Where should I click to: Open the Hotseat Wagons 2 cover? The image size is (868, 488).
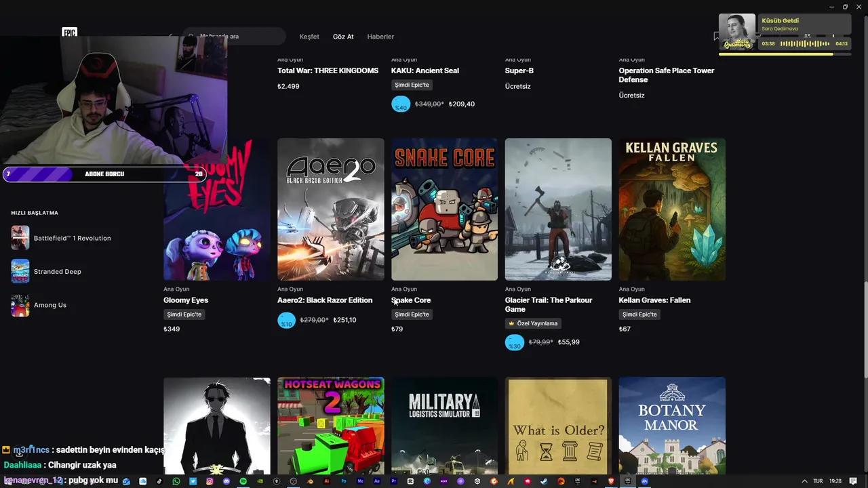pos(331,426)
